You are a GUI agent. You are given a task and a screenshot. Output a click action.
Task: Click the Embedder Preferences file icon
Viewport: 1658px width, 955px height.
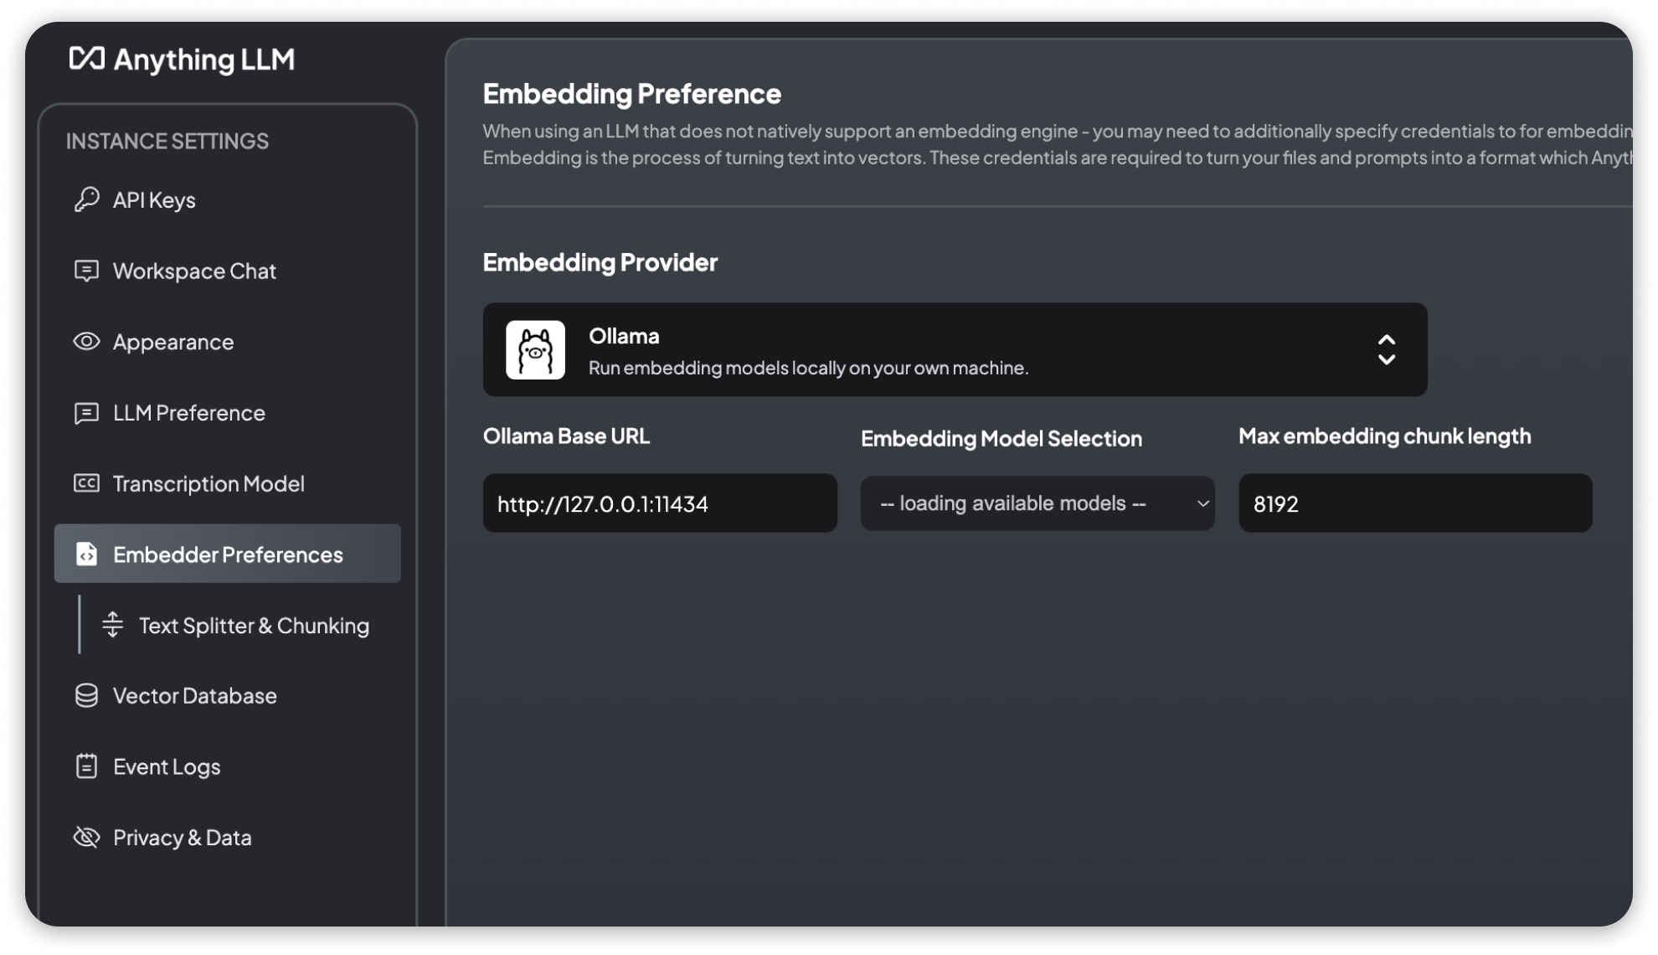pyautogui.click(x=86, y=554)
